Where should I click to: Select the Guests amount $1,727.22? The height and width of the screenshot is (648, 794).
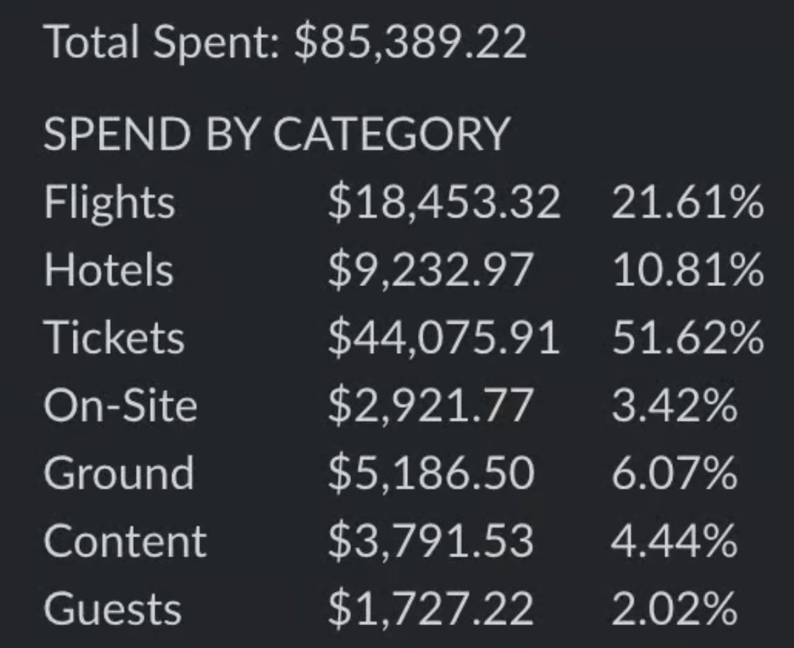click(x=430, y=609)
